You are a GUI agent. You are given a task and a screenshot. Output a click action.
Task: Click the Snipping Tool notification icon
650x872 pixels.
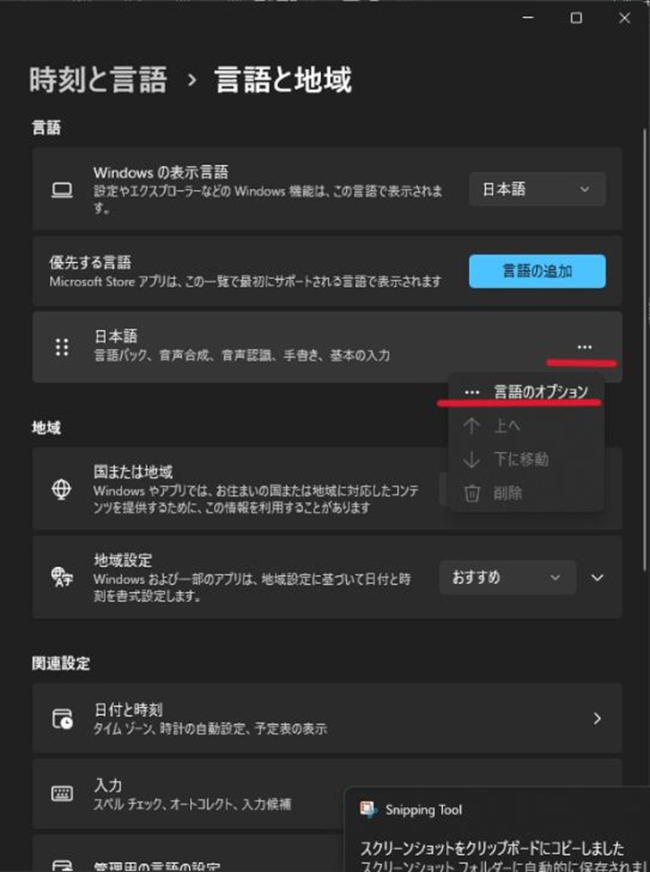coord(368,810)
